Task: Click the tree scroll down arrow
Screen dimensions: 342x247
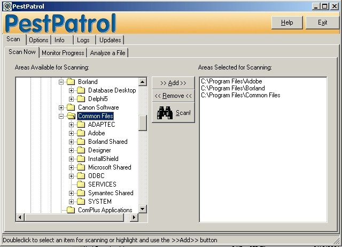Action: 143,209
